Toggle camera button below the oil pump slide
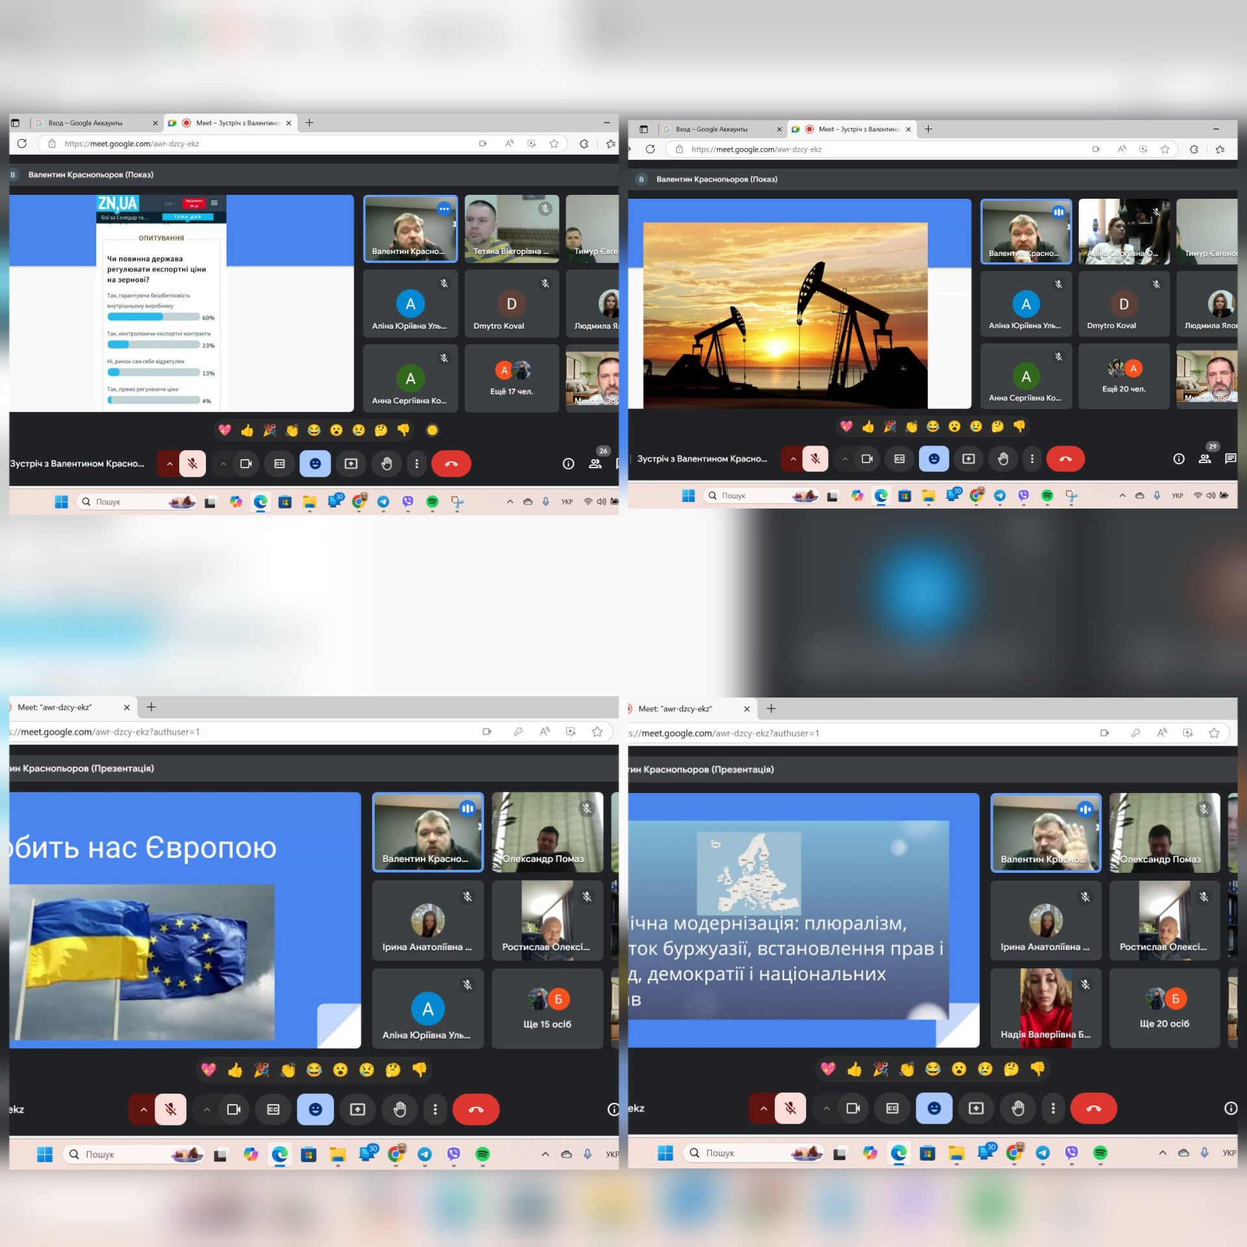Image resolution: width=1247 pixels, height=1247 pixels. click(x=867, y=459)
